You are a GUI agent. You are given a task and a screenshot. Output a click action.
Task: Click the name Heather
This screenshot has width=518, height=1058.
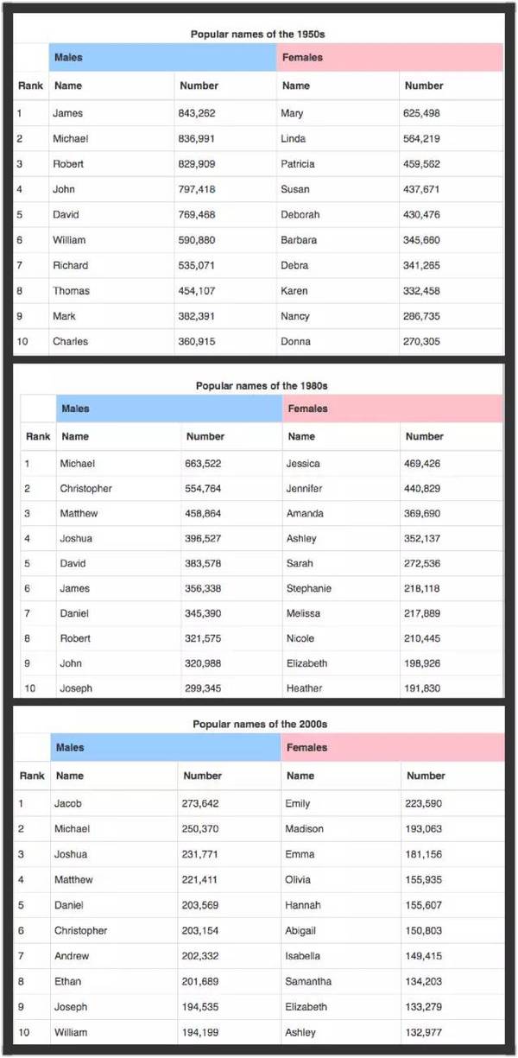(x=304, y=688)
